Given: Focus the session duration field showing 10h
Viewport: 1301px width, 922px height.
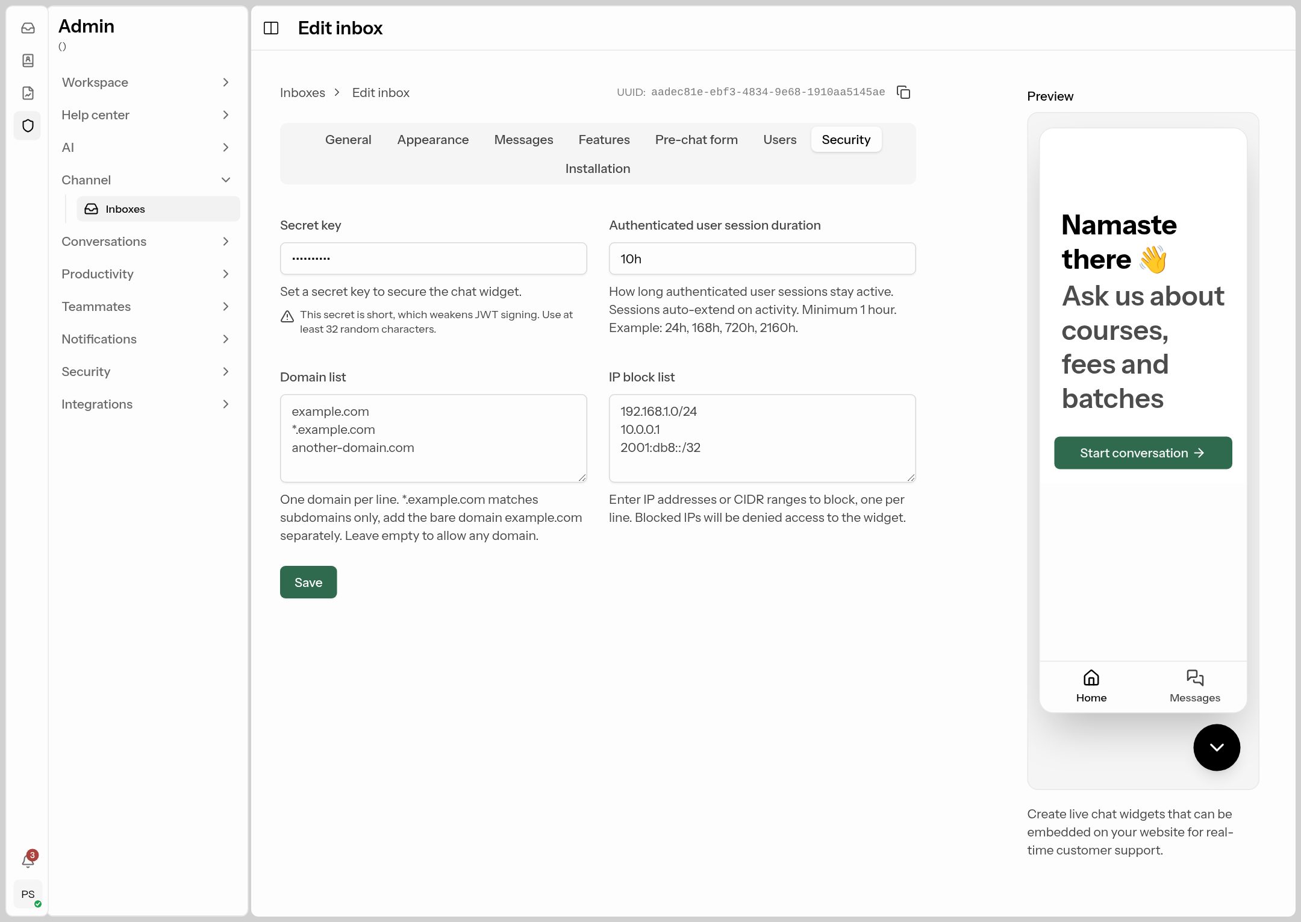Looking at the screenshot, I should [x=762, y=259].
